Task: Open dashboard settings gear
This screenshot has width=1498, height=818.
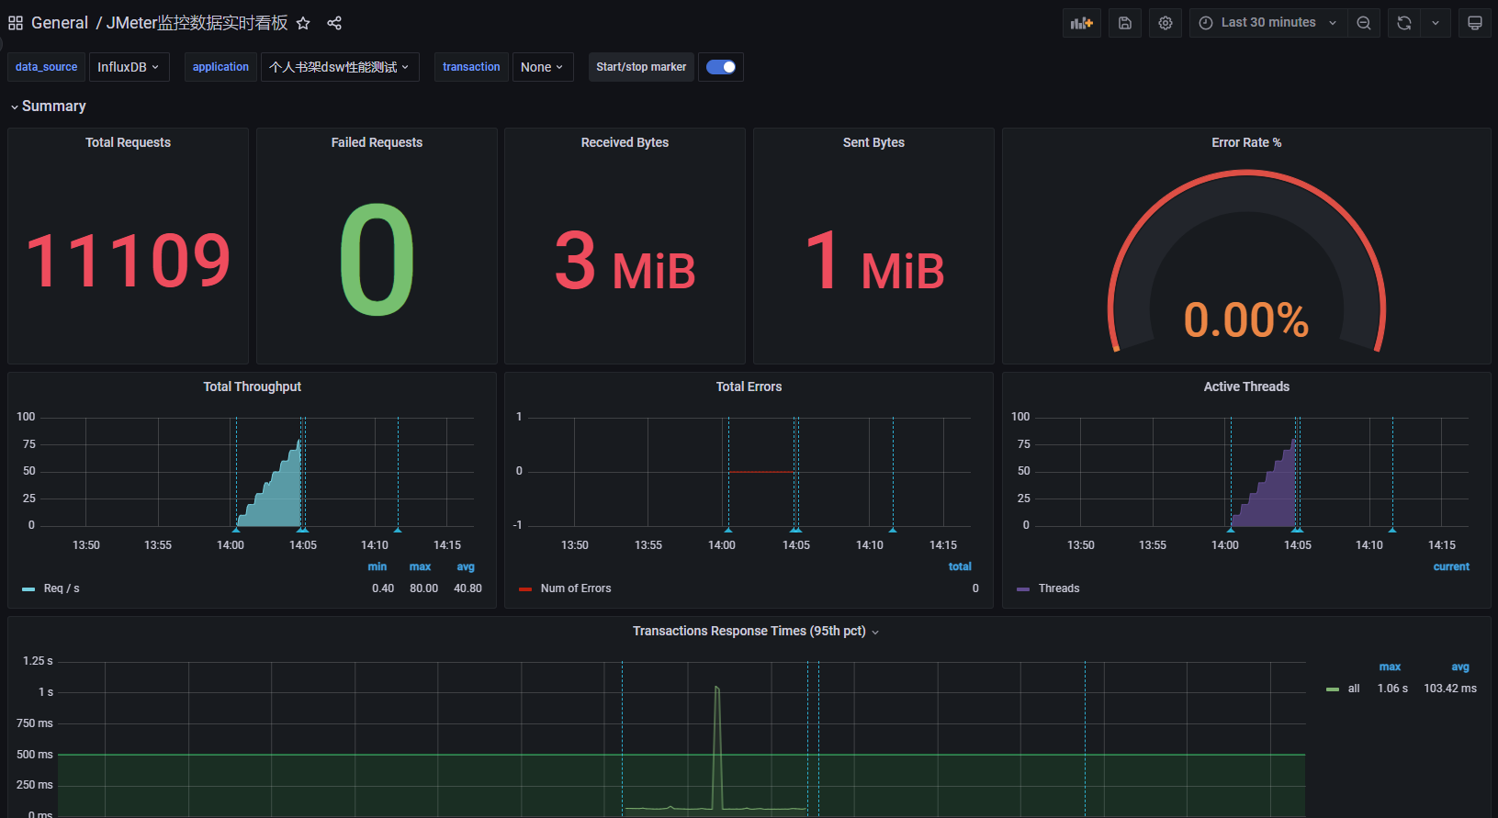Action: (x=1166, y=23)
